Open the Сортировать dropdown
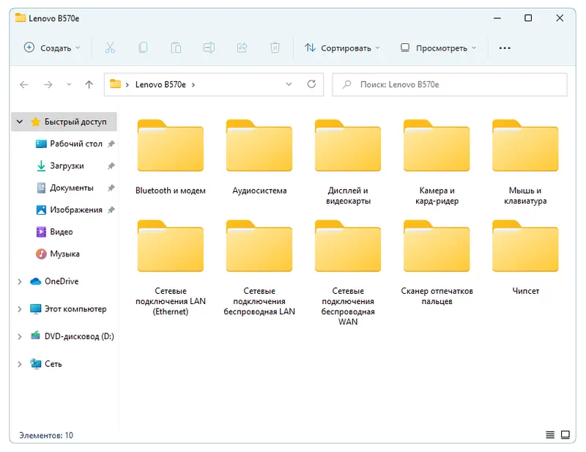 [342, 48]
